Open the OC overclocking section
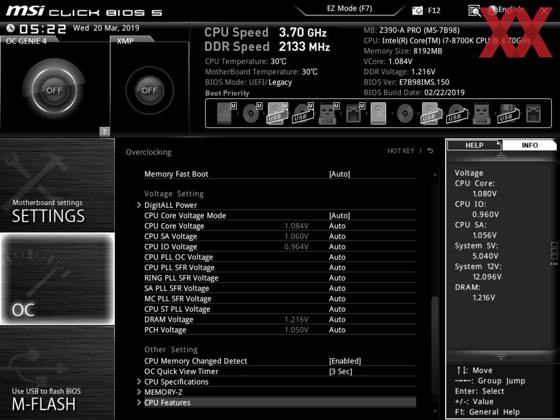560x420 pixels. tap(57, 279)
